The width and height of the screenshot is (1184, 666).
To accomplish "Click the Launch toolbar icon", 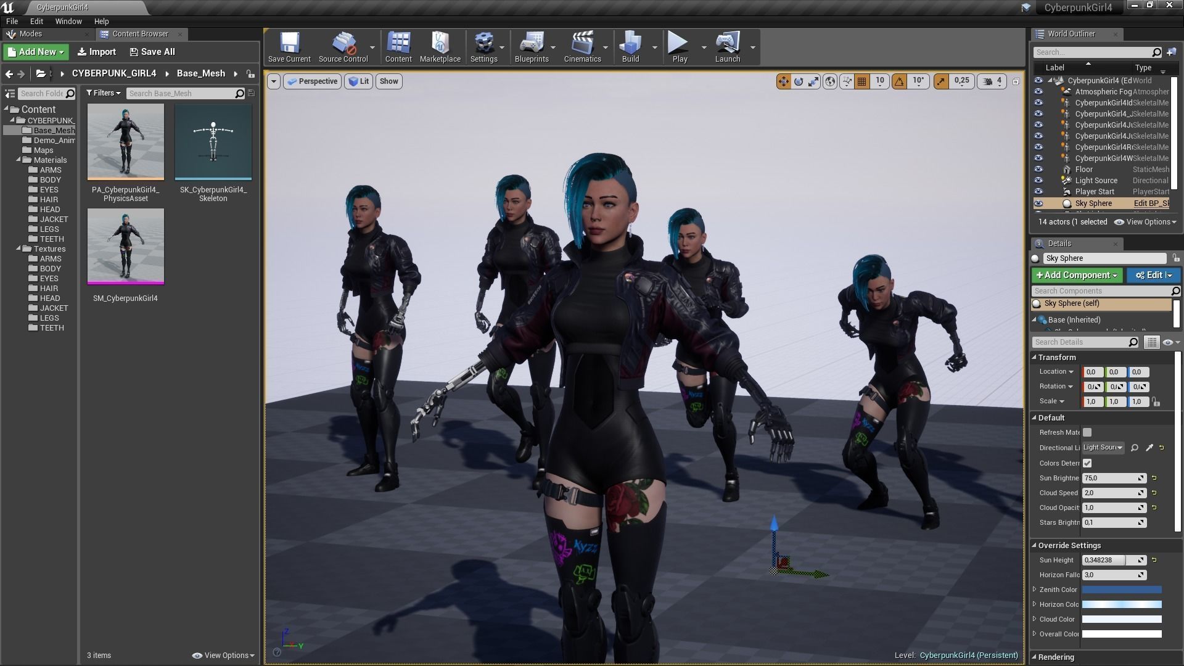I will [x=728, y=47].
